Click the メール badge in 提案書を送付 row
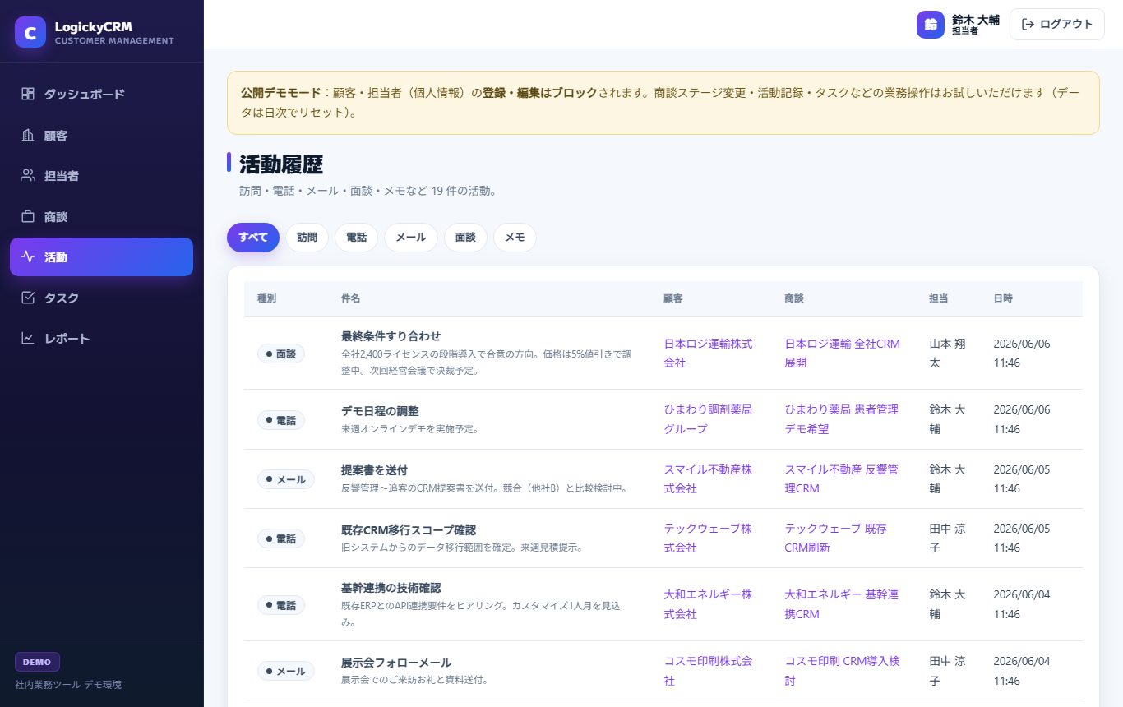The height and width of the screenshot is (707, 1123). click(286, 479)
